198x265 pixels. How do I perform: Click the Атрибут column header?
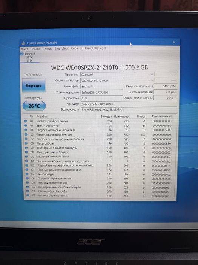coord(41,117)
